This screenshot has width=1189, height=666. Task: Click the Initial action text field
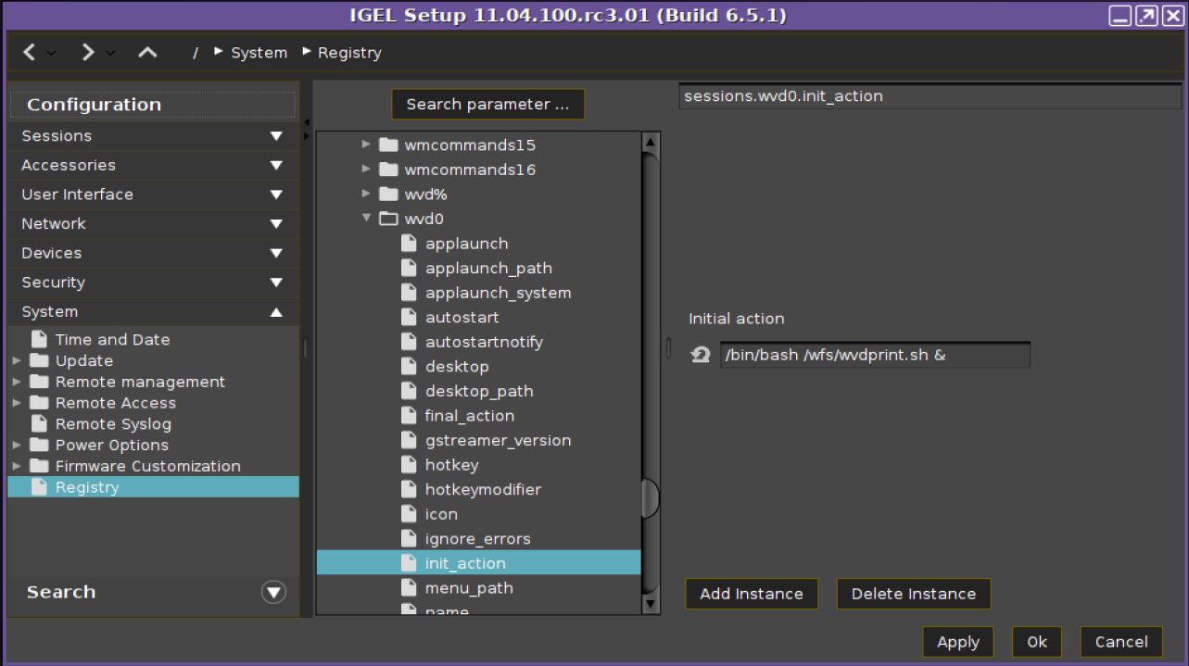(x=874, y=355)
